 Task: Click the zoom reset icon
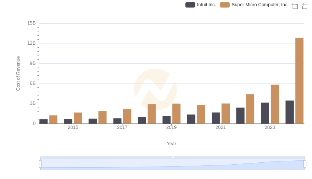coord(305,6)
